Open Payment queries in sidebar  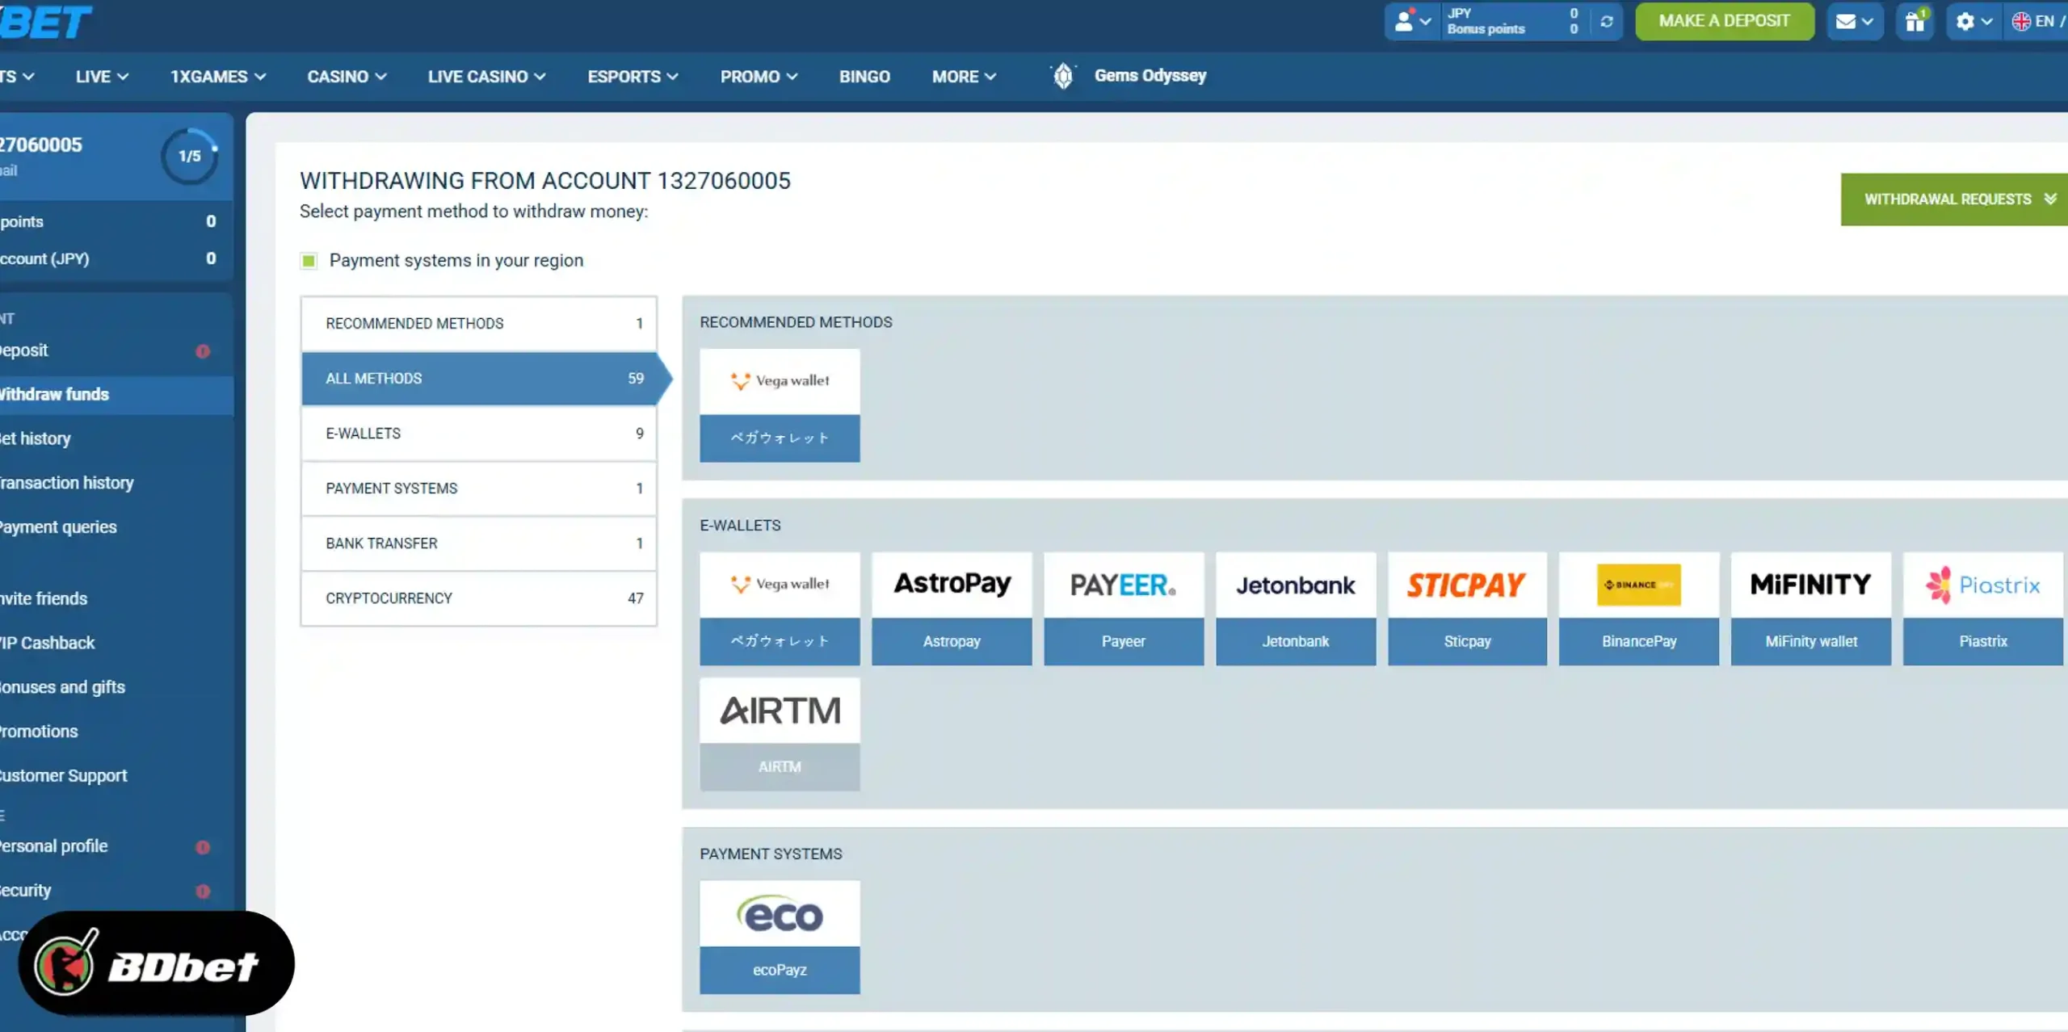point(58,527)
